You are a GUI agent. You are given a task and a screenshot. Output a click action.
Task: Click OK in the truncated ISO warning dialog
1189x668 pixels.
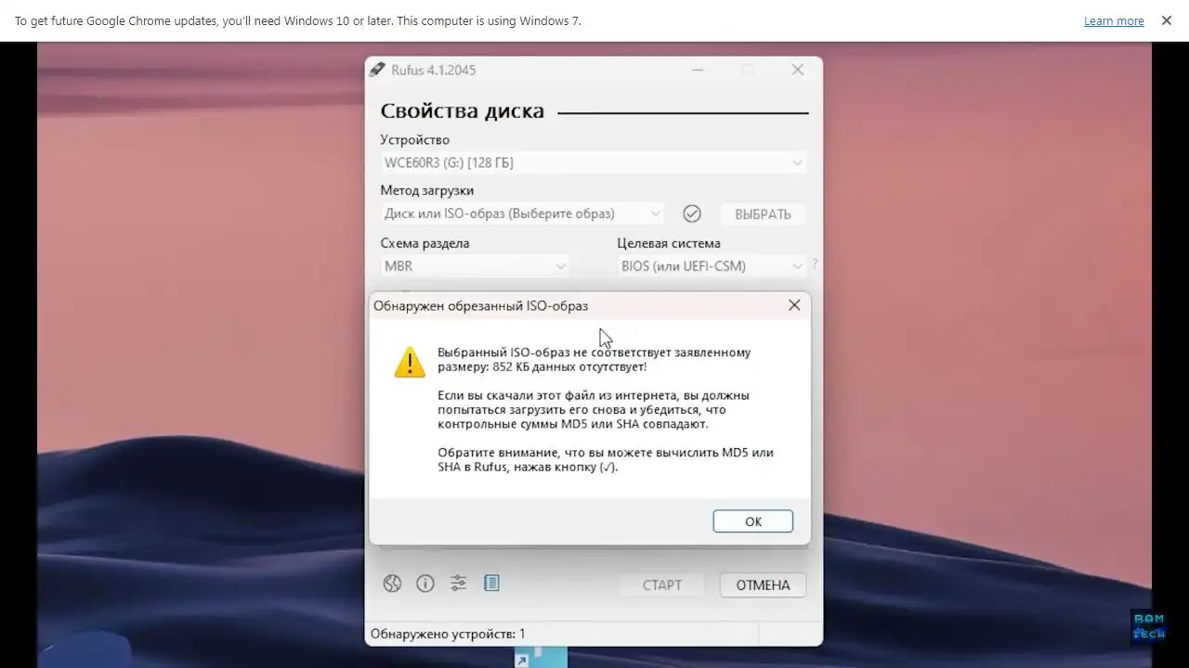click(752, 521)
